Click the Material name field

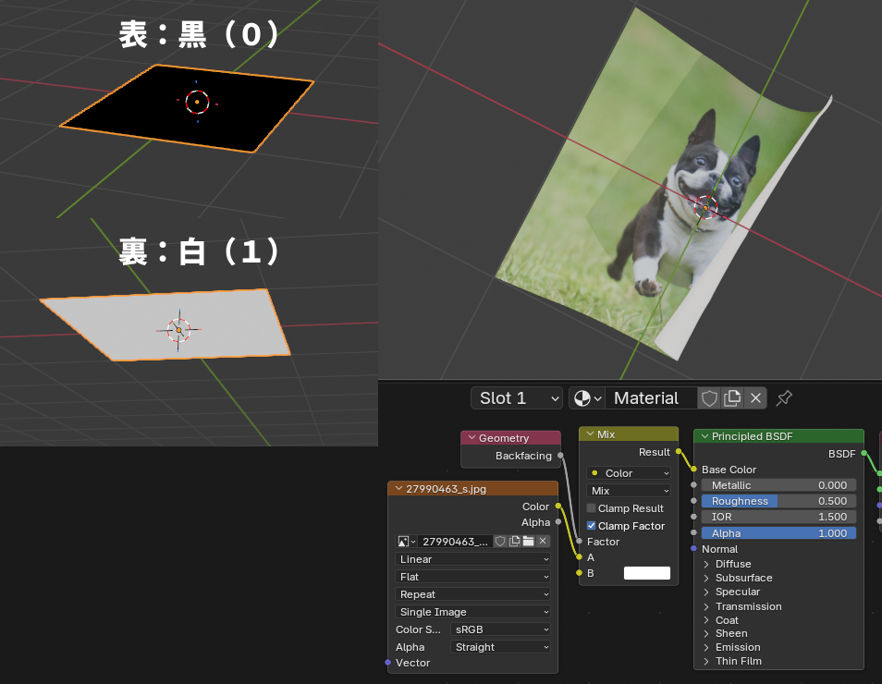650,398
